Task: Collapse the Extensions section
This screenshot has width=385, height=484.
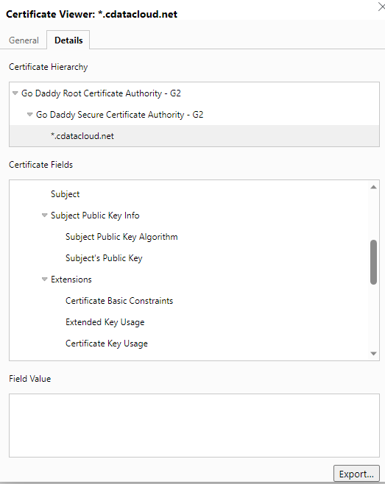Action: 44,279
